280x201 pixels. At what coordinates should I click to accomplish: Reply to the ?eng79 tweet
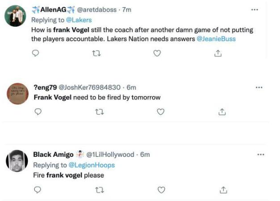click(x=38, y=112)
